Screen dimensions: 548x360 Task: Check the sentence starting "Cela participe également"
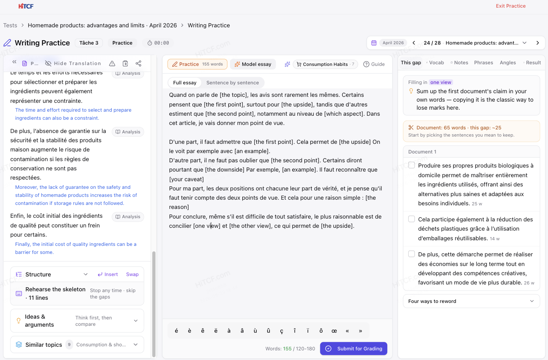(x=411, y=219)
